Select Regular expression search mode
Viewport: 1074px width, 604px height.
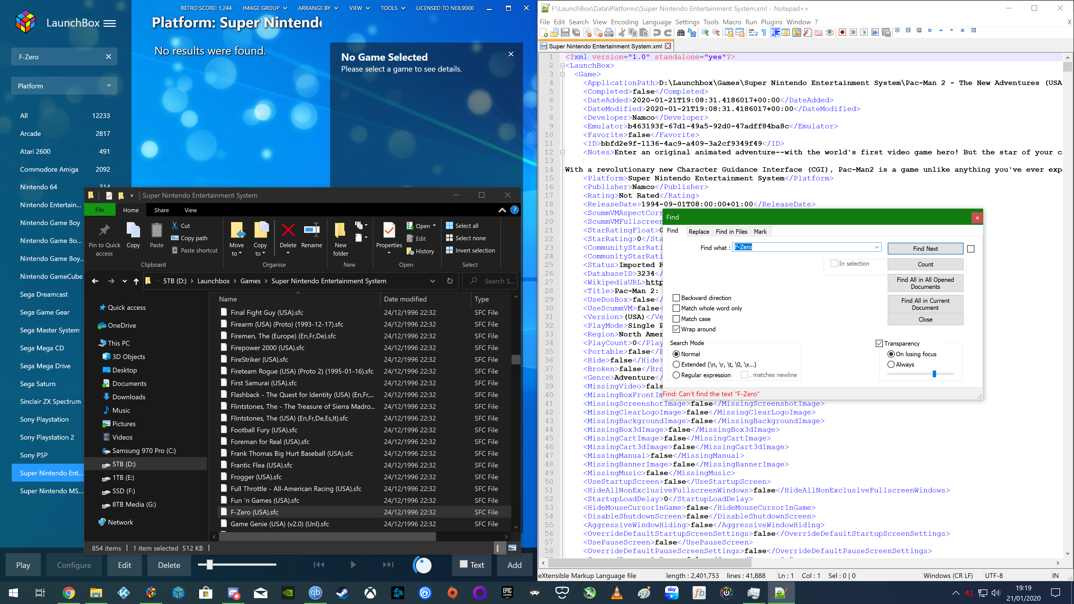click(676, 375)
